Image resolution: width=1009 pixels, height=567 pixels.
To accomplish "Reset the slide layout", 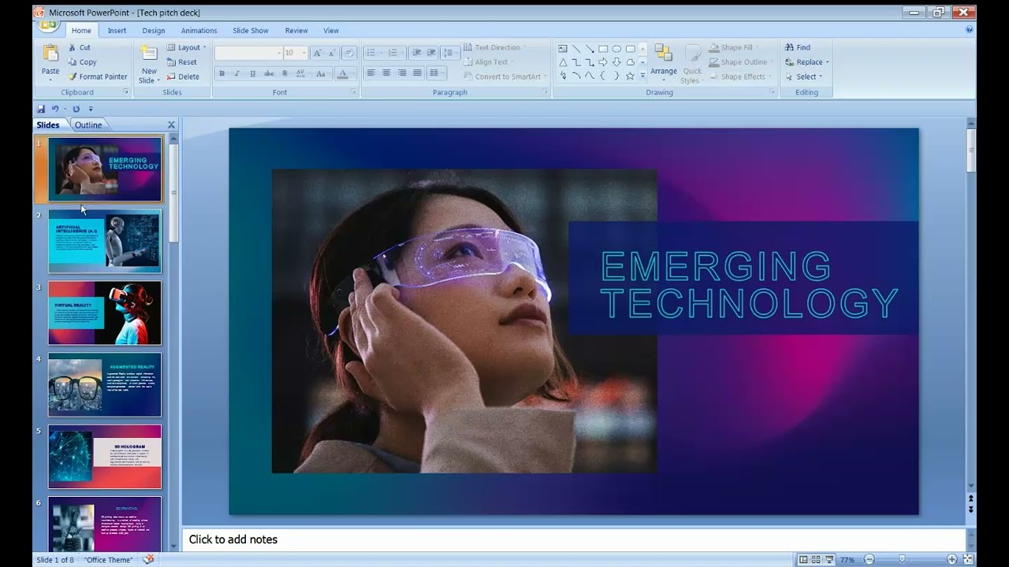I will pyautogui.click(x=181, y=62).
